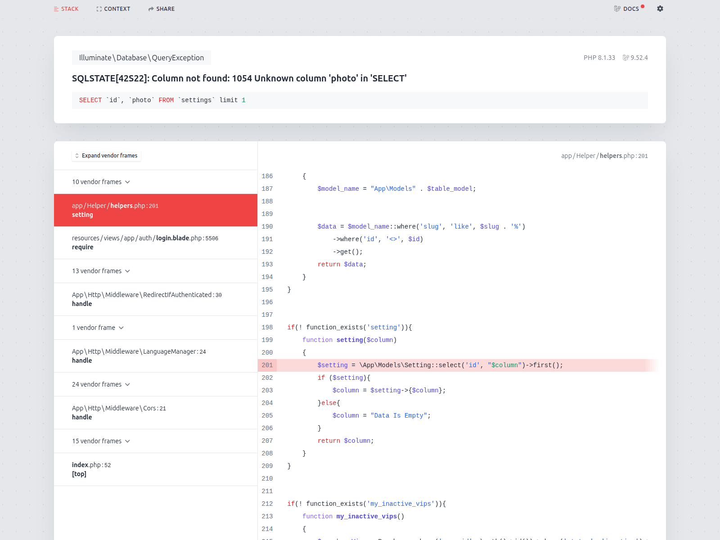Click the Laravel docs icon
Viewport: 720px width, 540px height.
(617, 9)
